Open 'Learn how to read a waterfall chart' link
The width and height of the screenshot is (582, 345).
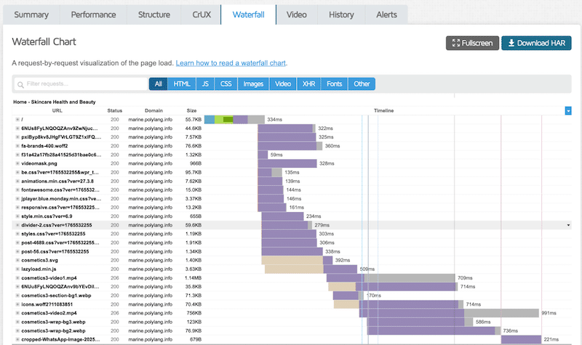pos(231,63)
